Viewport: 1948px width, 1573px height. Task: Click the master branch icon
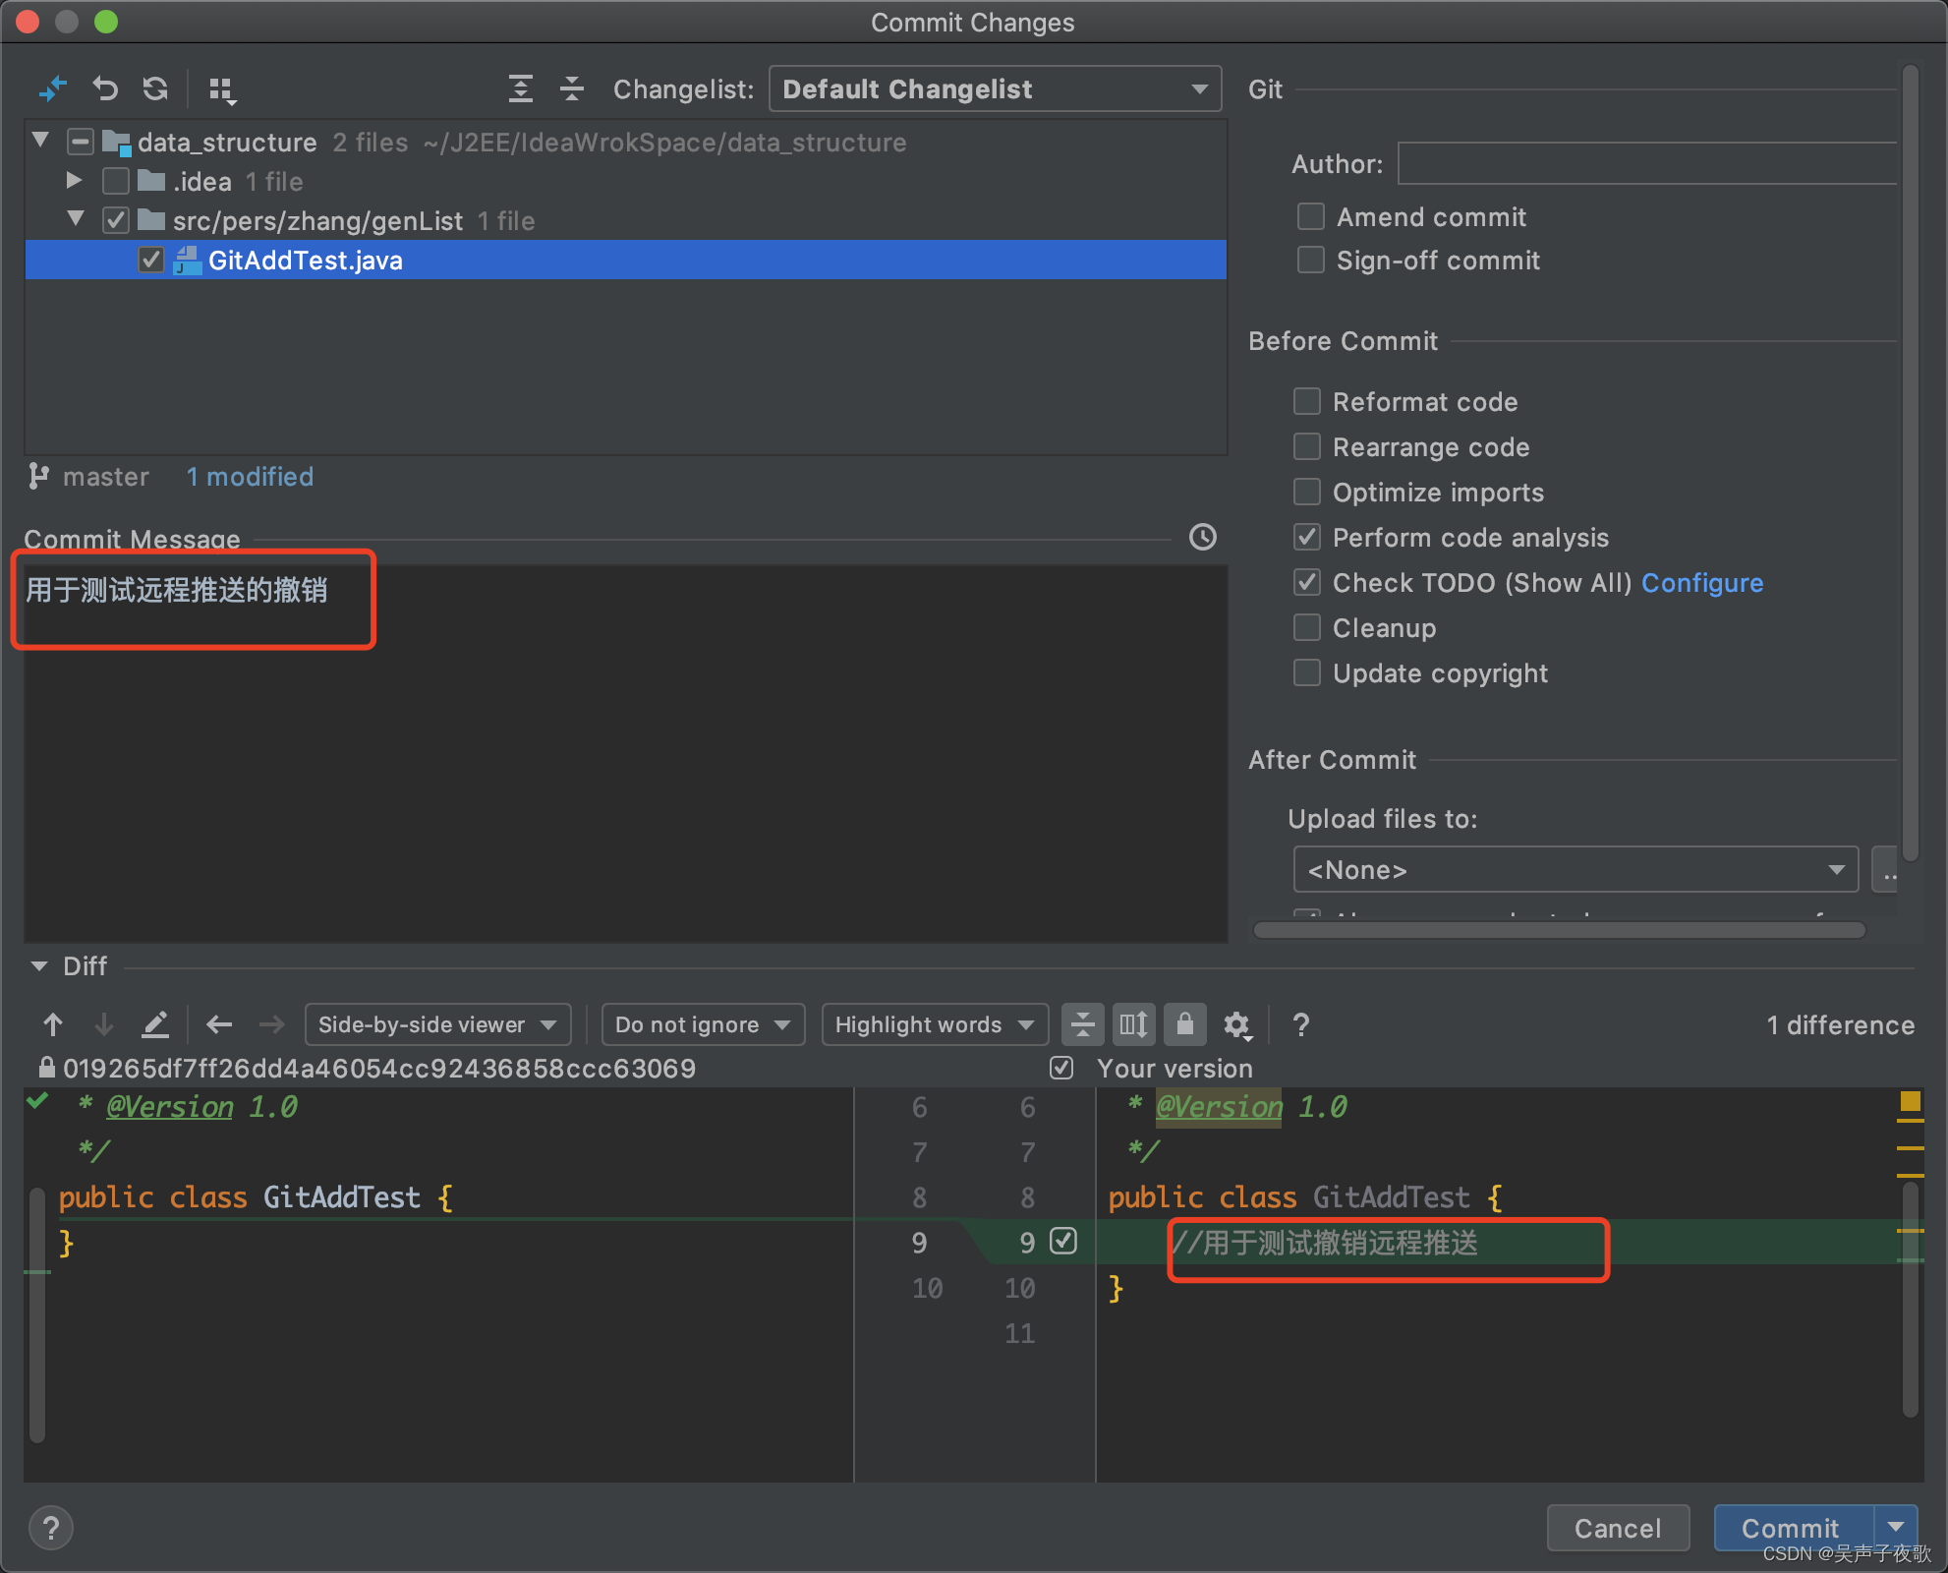38,476
